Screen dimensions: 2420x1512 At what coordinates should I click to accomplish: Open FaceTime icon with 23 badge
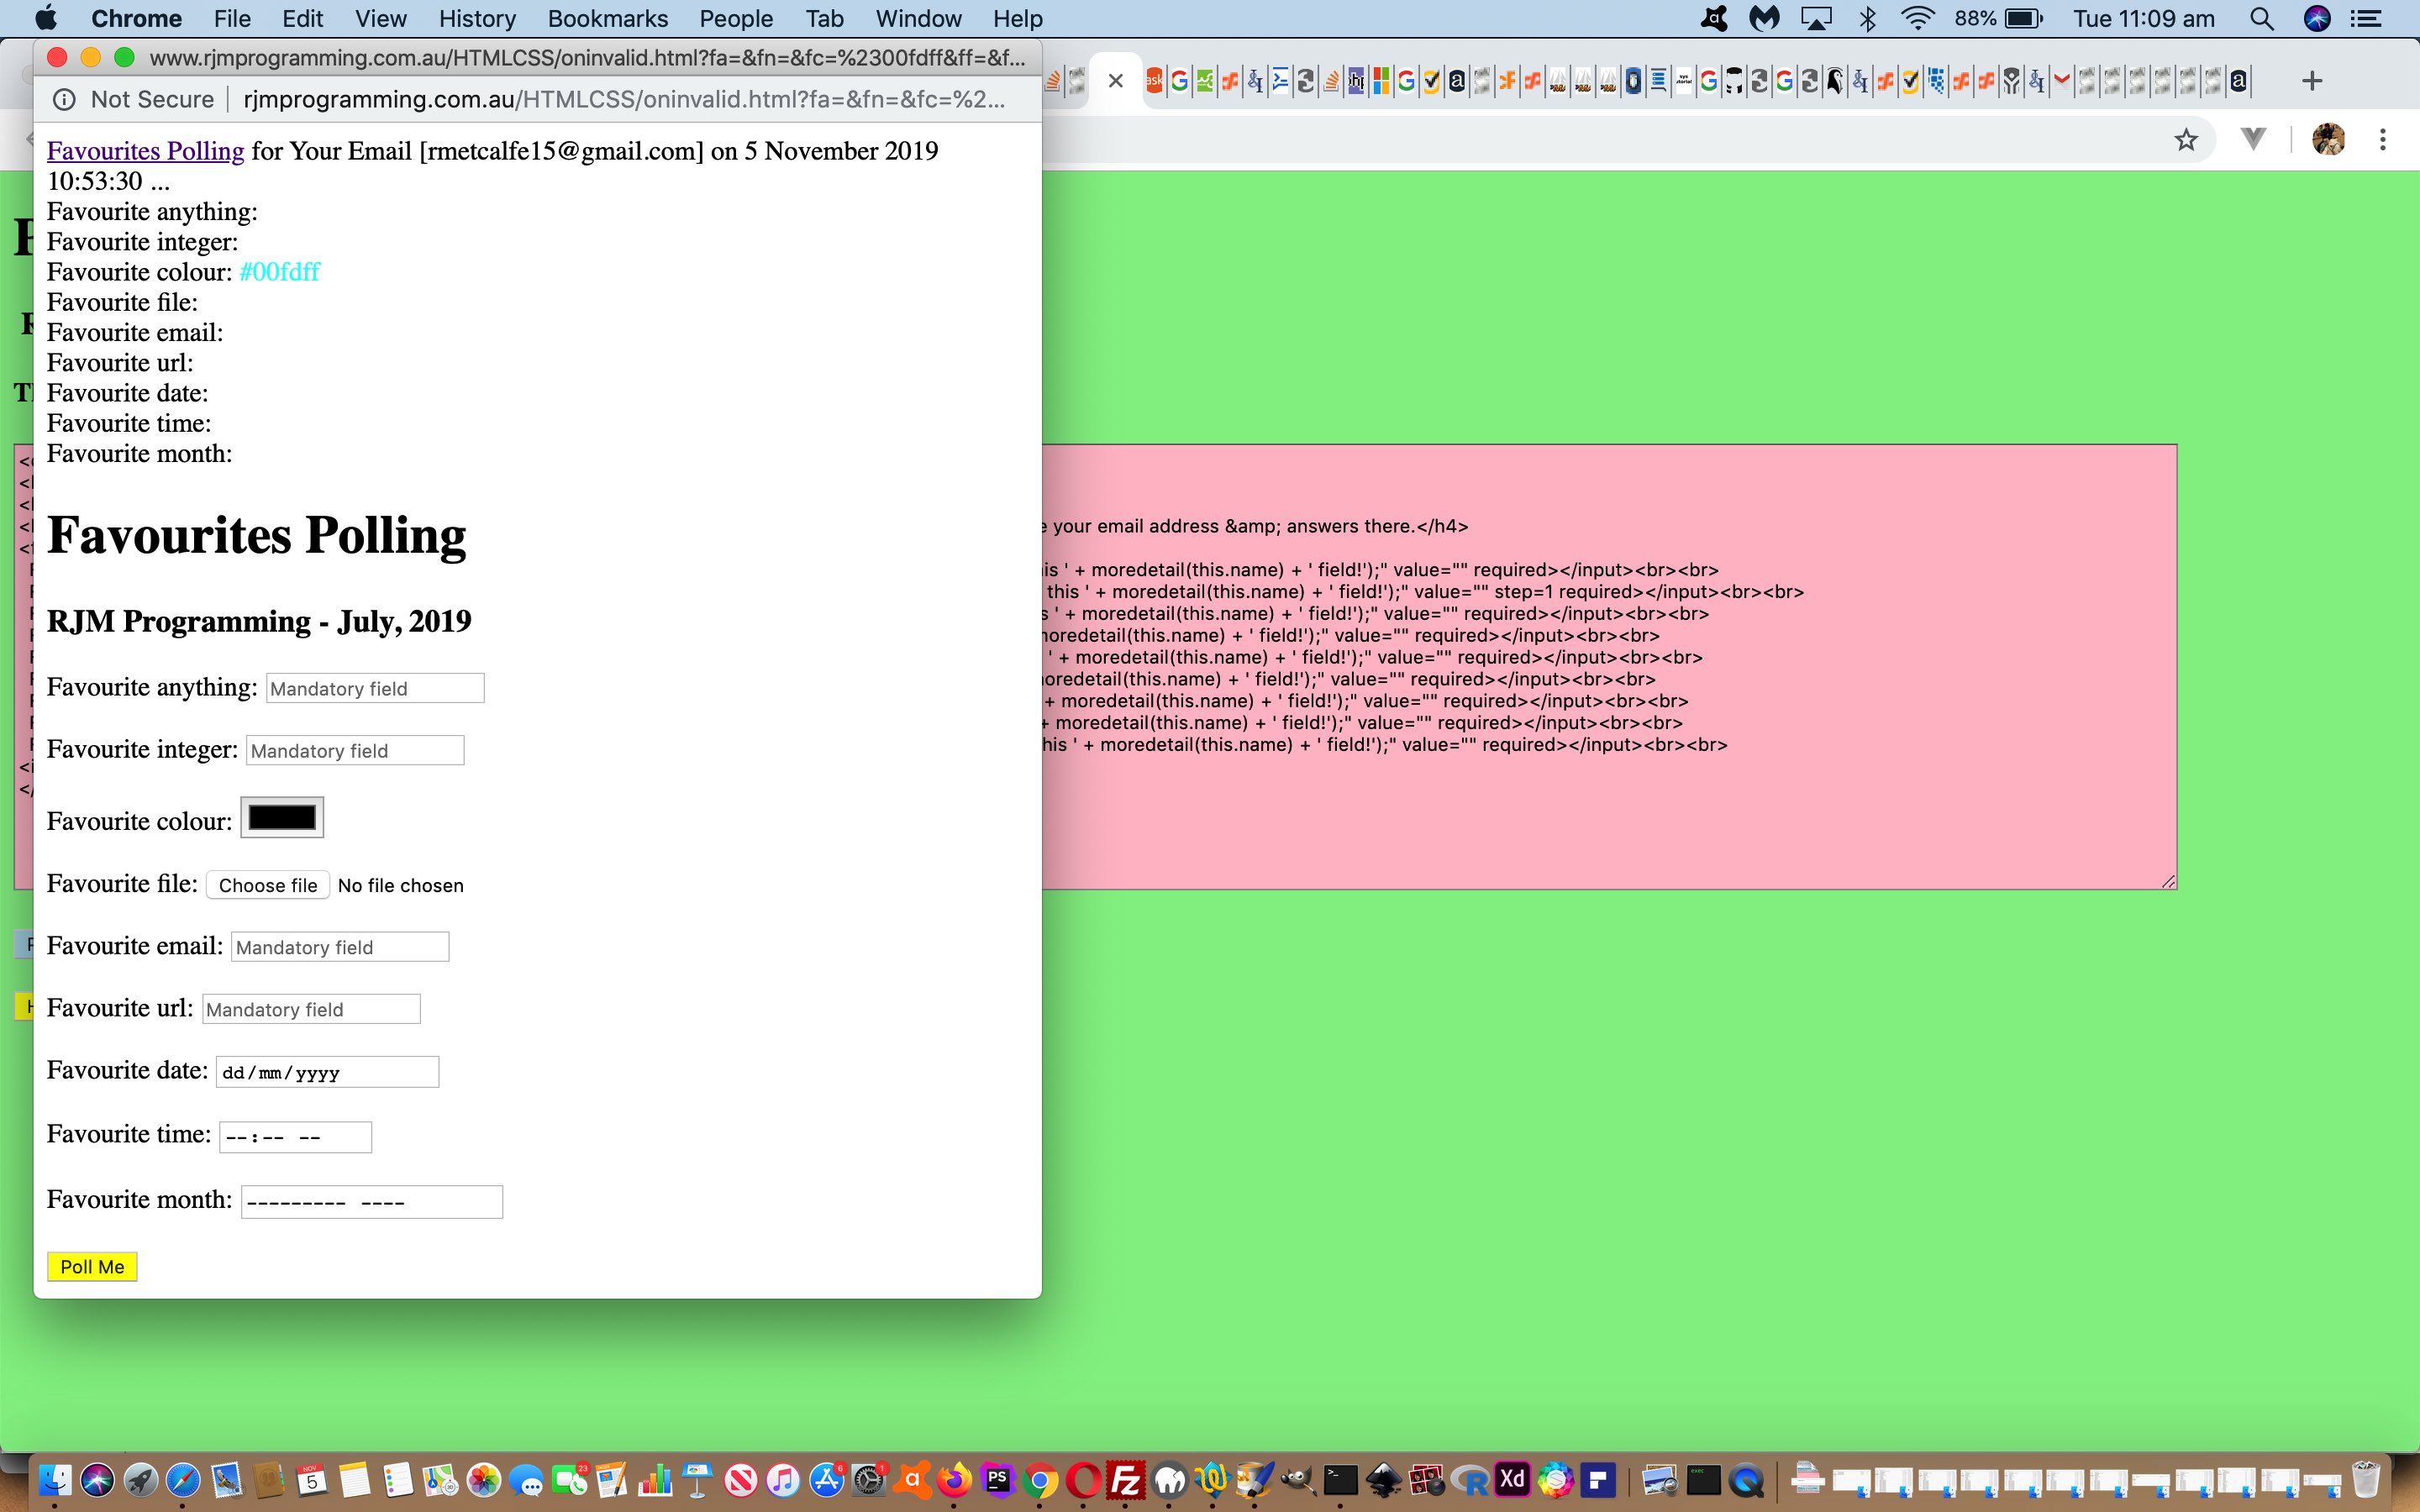click(x=570, y=1480)
